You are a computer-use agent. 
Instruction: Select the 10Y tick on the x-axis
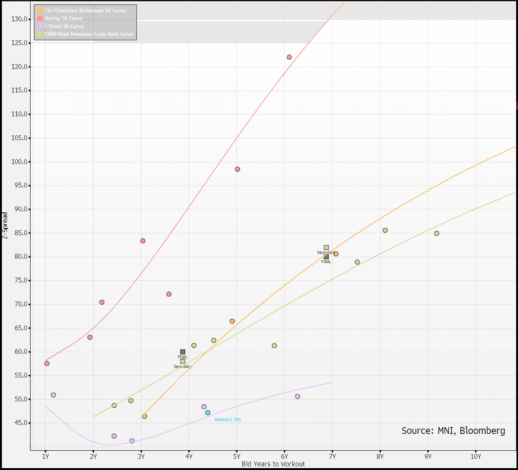click(x=475, y=457)
